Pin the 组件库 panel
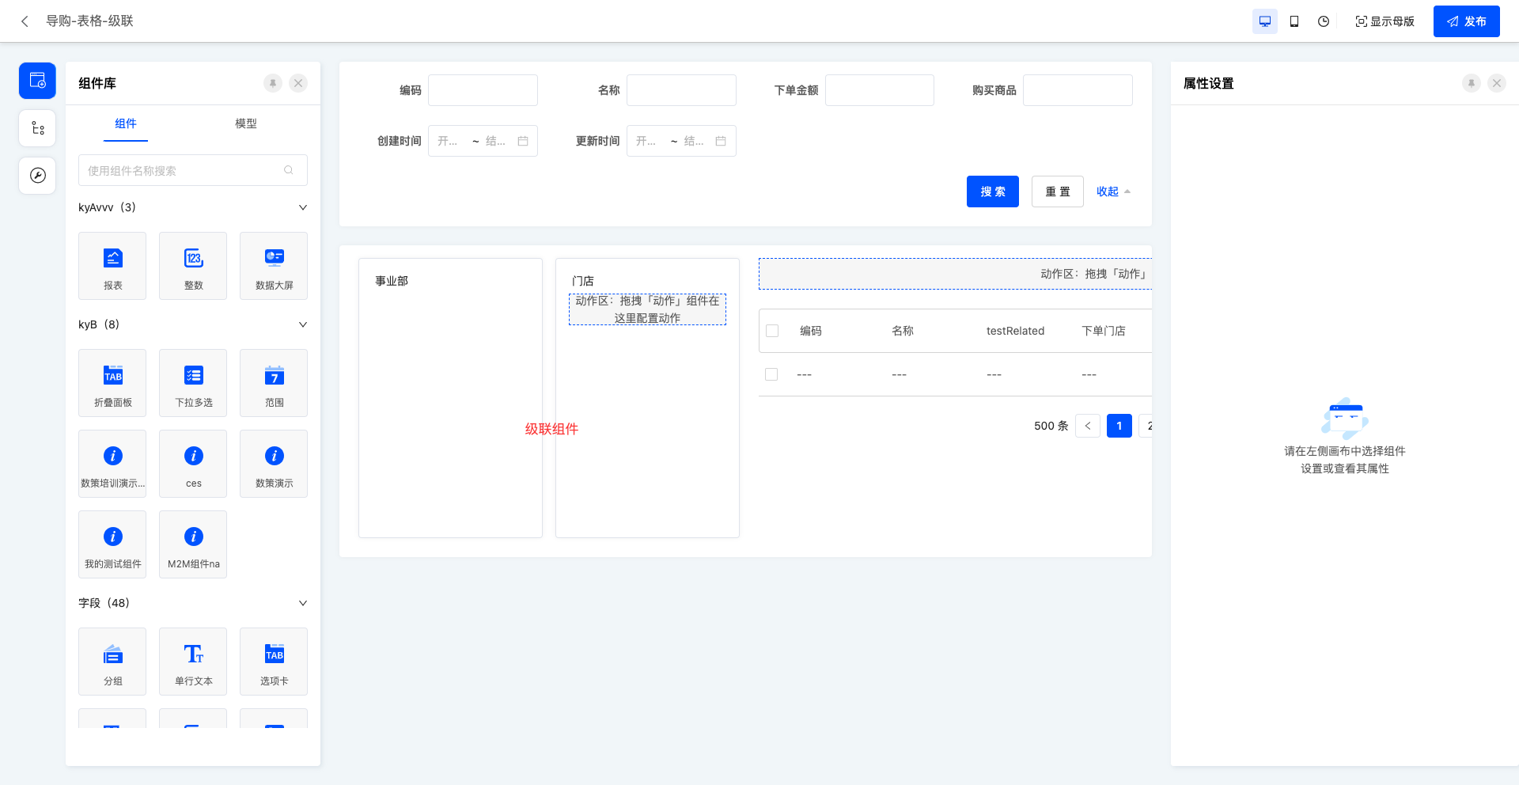The height and width of the screenshot is (785, 1519). pyautogui.click(x=273, y=83)
